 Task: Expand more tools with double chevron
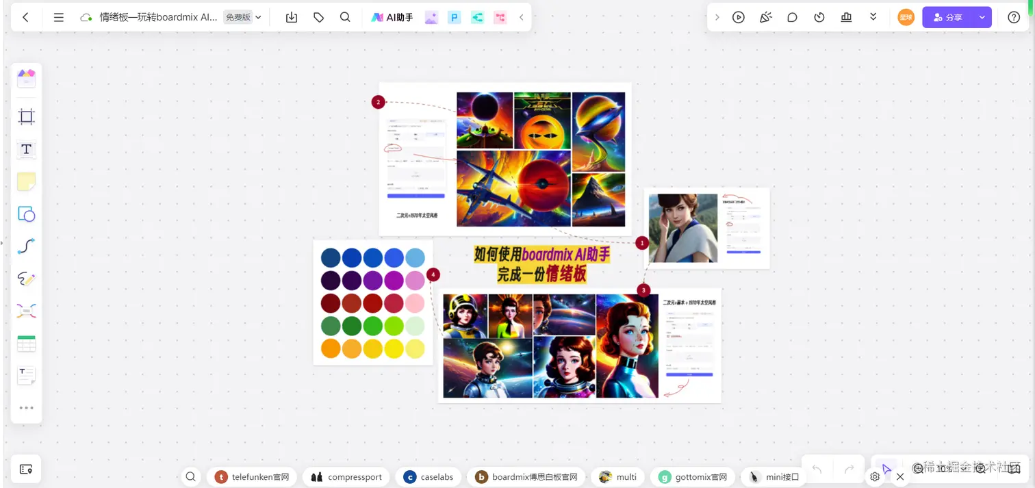873,17
